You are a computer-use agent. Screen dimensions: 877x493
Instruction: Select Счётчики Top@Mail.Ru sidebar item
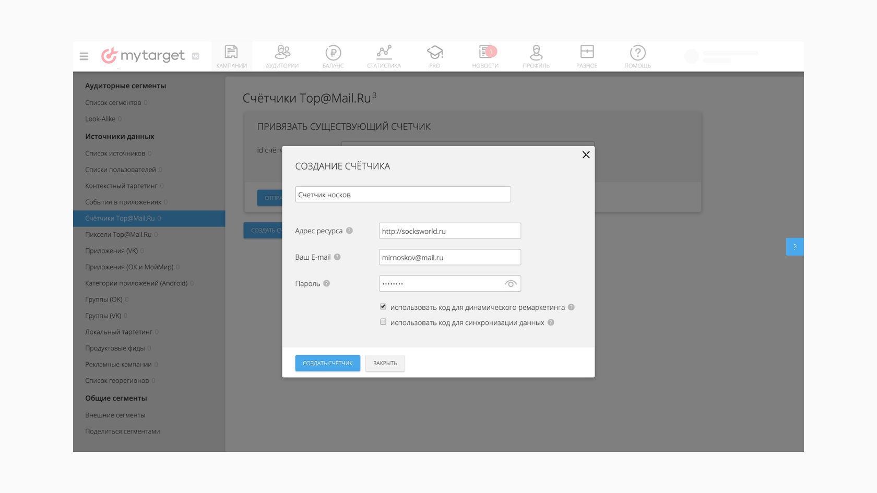[149, 218]
